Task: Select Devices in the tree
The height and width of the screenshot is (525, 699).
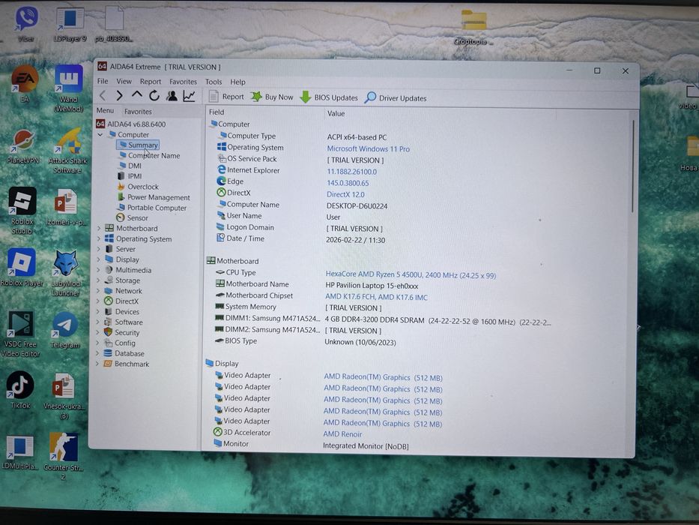Action: [x=122, y=311]
